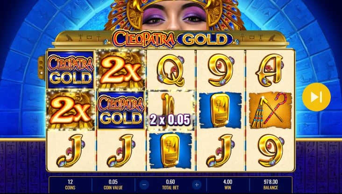Select the crook and flail symbol
The height and width of the screenshot is (194, 342).
[x=271, y=110]
